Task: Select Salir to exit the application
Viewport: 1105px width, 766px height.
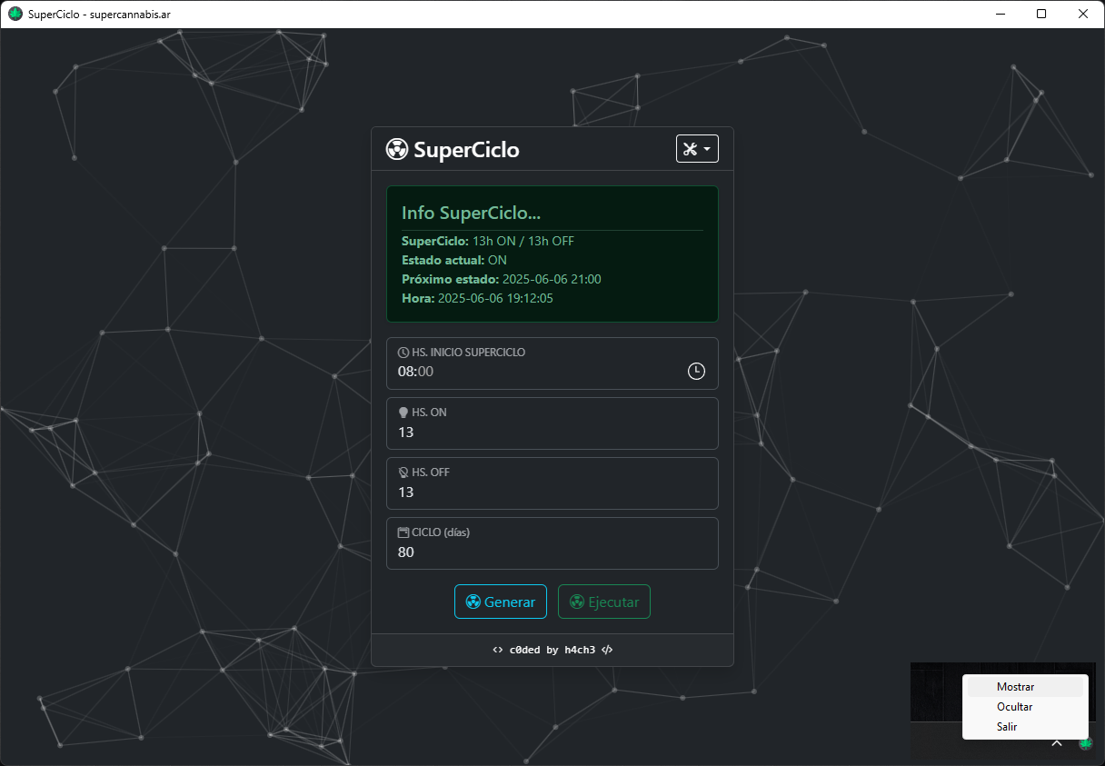Action: click(1007, 726)
